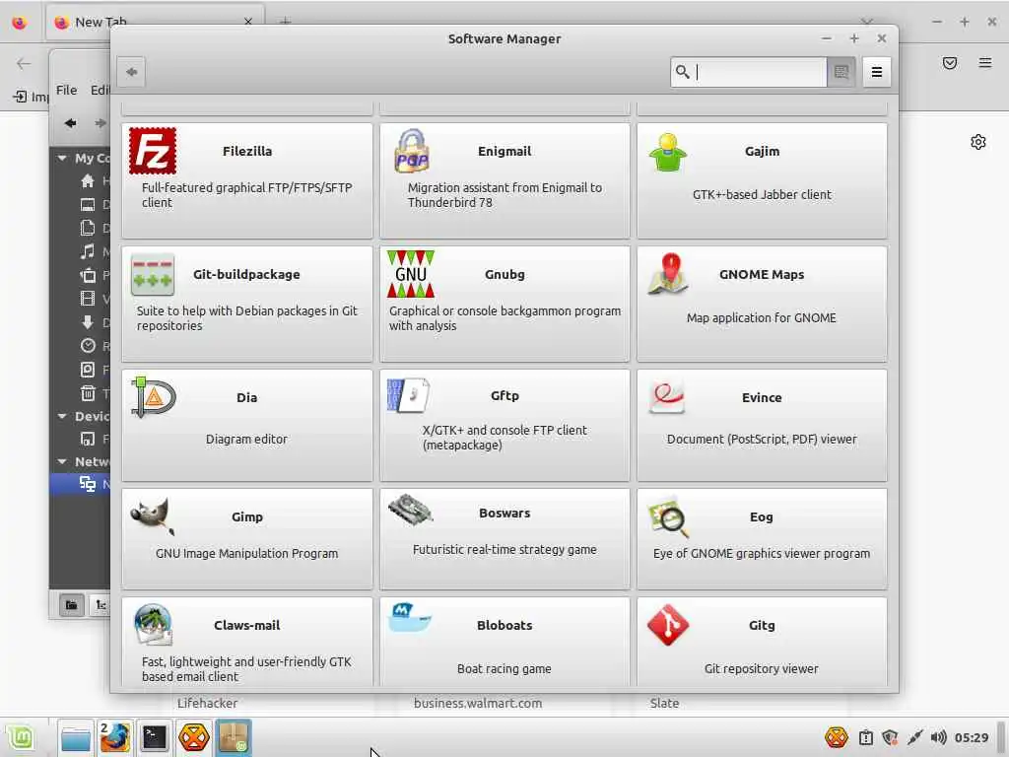Select Home in file manager sidebar

pos(88,181)
